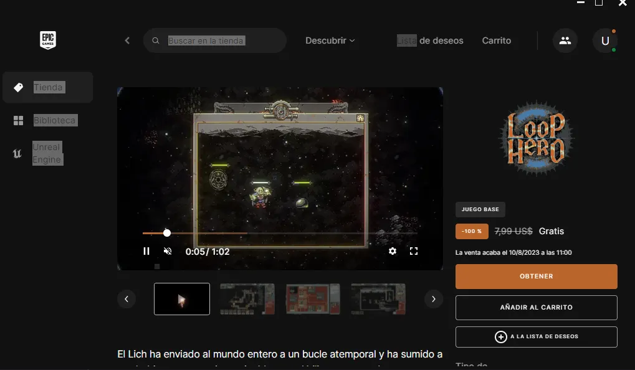635x370 pixels.
Task: Select the video trailer thumbnail
Action: pos(182,299)
